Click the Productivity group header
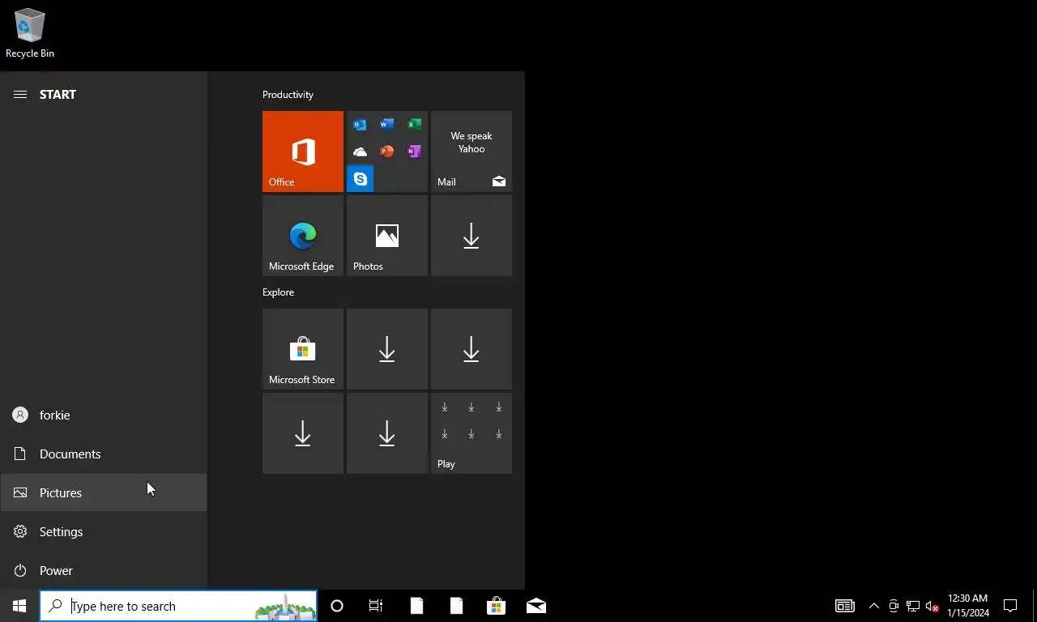The width and height of the screenshot is (1037, 622). pos(288,95)
